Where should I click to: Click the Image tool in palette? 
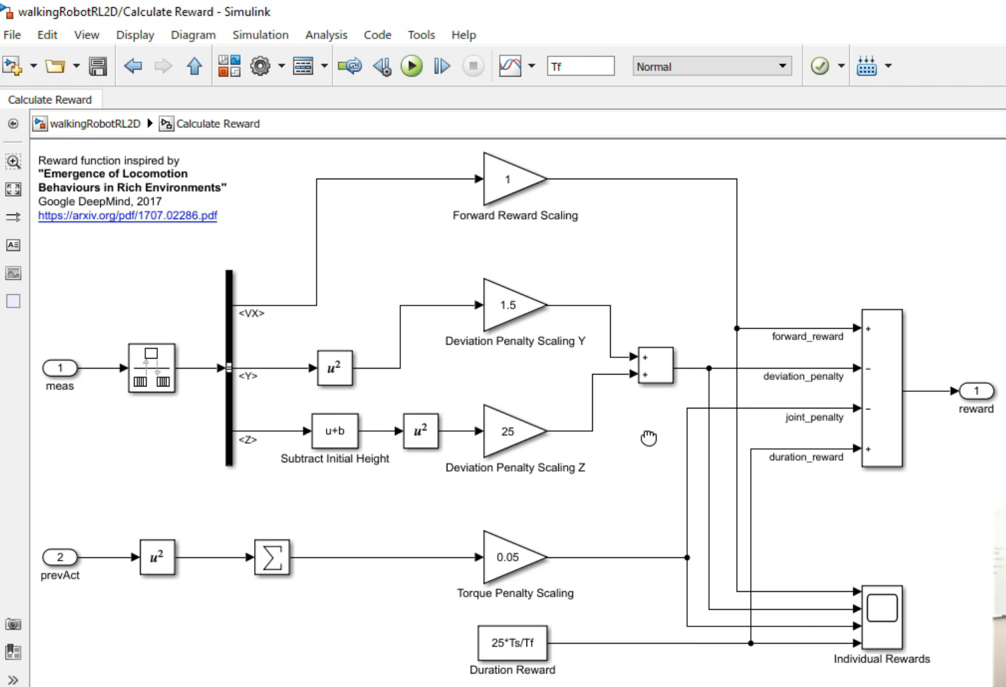click(13, 273)
